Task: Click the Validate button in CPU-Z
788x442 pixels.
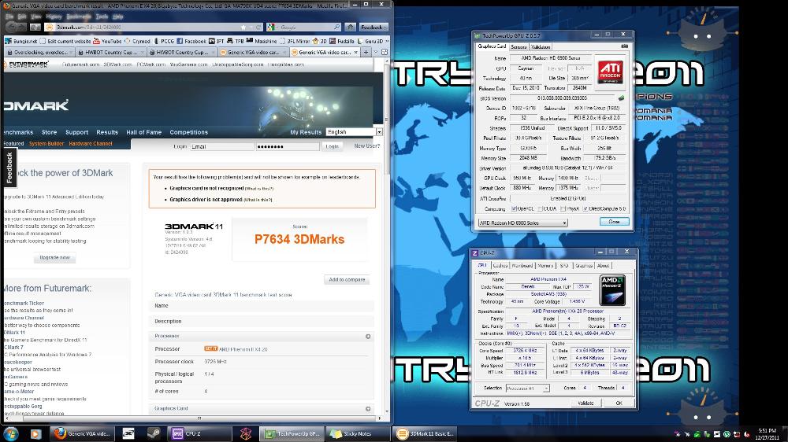Action: (585, 403)
